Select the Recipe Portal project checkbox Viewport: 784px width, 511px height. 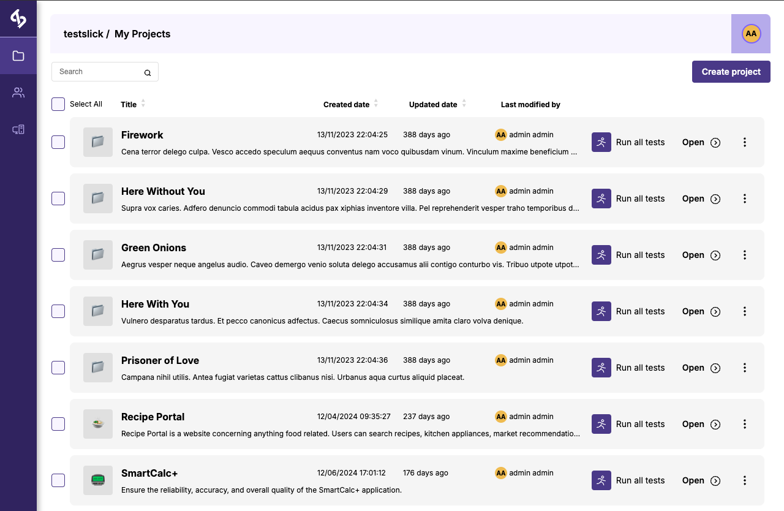(x=58, y=424)
